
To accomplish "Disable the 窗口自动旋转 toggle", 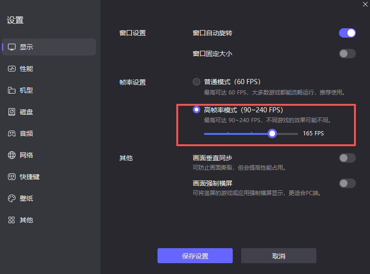I will 347,33.
